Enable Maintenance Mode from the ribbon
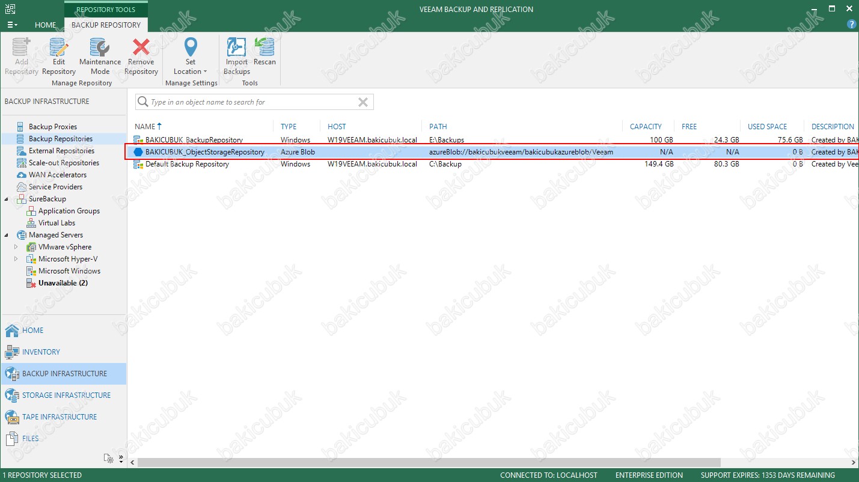The height and width of the screenshot is (482, 859). pos(100,56)
